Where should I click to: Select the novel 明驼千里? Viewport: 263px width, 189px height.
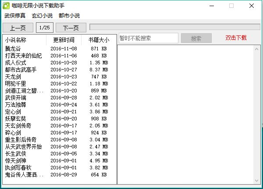(x=16, y=84)
